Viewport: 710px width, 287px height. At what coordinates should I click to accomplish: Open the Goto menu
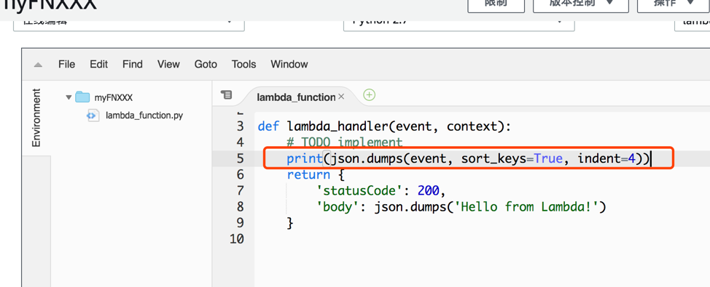(x=206, y=64)
